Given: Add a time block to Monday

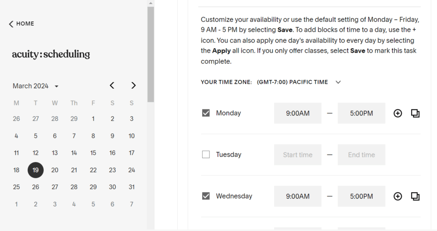Looking at the screenshot, I should point(398,113).
